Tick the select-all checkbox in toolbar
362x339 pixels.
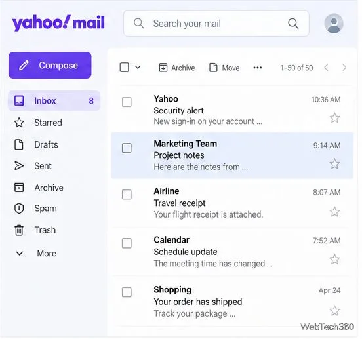[124, 68]
